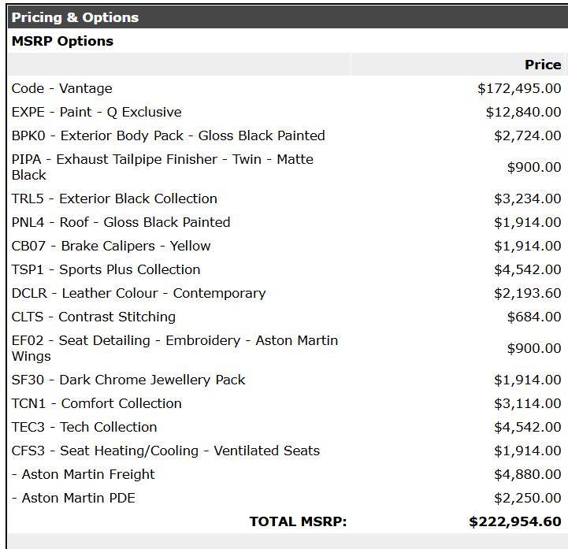This screenshot has height=549, width=568.
Task: Click the TRL5 Exterior Black Collection row
Action: pos(114,198)
